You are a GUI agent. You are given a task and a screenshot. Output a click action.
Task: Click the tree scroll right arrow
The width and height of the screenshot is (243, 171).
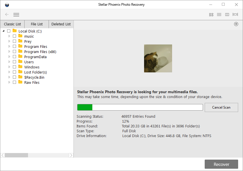pos(71,155)
